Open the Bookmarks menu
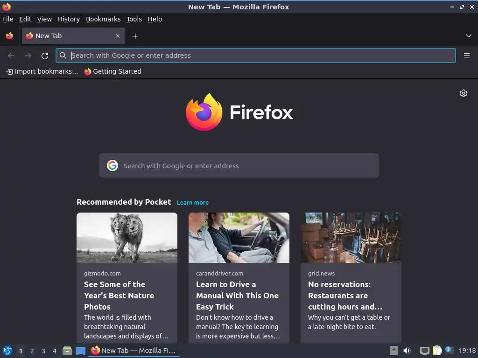 pos(103,19)
